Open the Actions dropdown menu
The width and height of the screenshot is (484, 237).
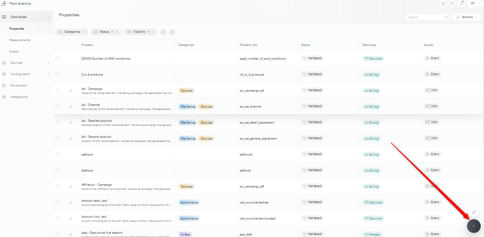tap(466, 17)
